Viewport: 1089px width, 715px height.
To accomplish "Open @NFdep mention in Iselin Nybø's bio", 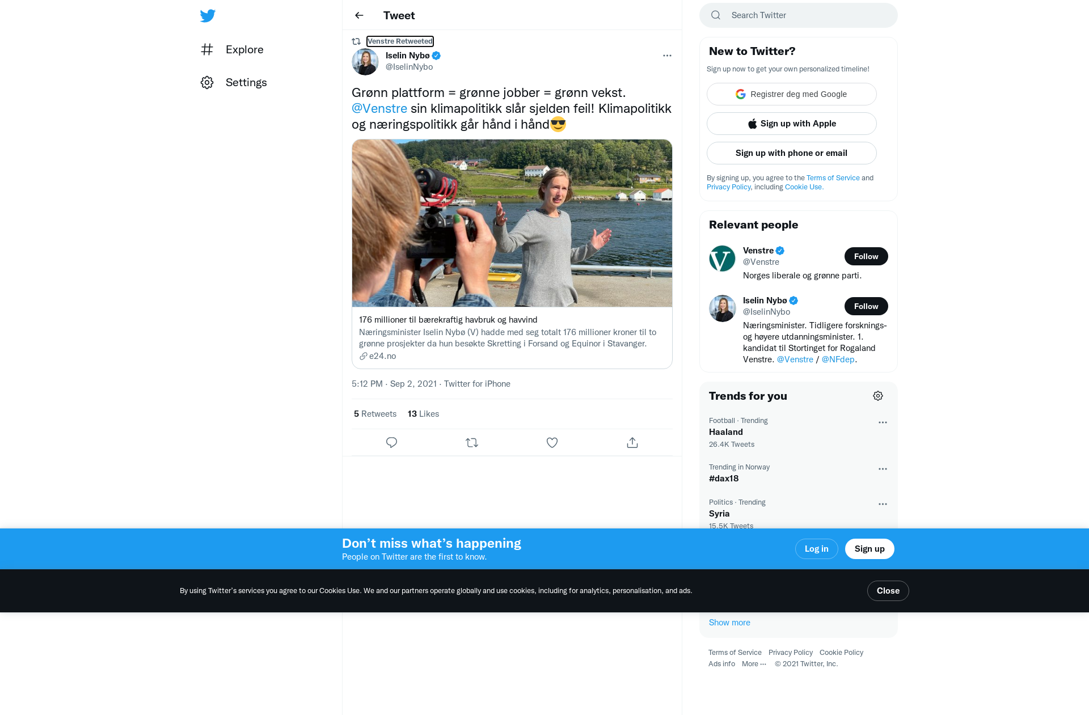I will tap(838, 359).
